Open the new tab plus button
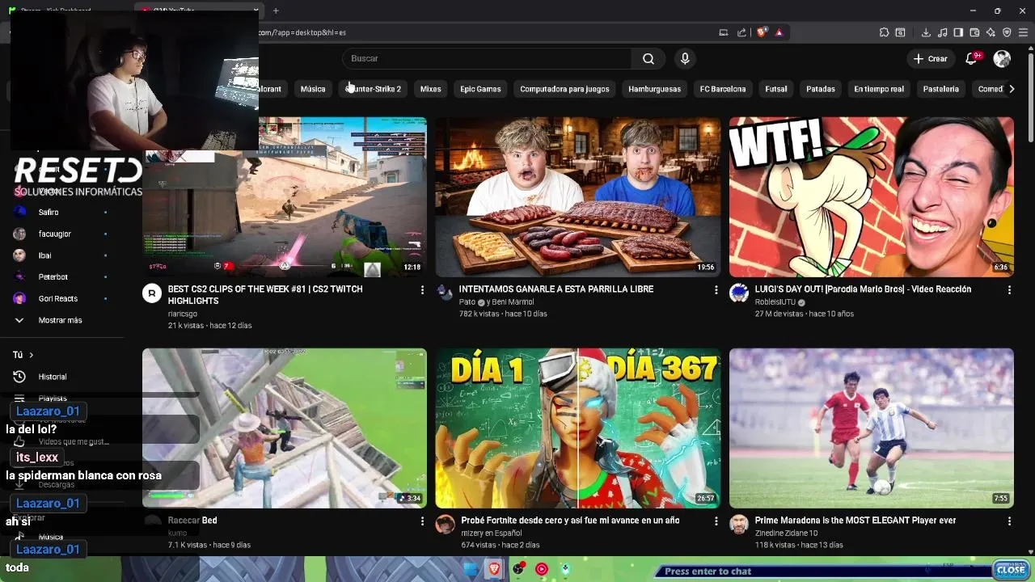The width and height of the screenshot is (1035, 582). (276, 11)
